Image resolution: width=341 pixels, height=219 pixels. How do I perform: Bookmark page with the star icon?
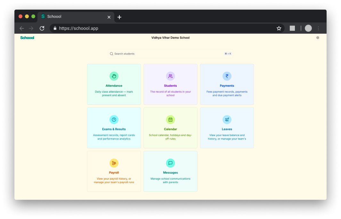(x=279, y=28)
